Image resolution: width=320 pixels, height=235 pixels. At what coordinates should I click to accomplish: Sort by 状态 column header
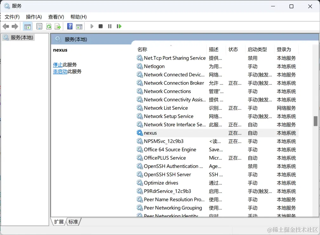(x=236, y=49)
